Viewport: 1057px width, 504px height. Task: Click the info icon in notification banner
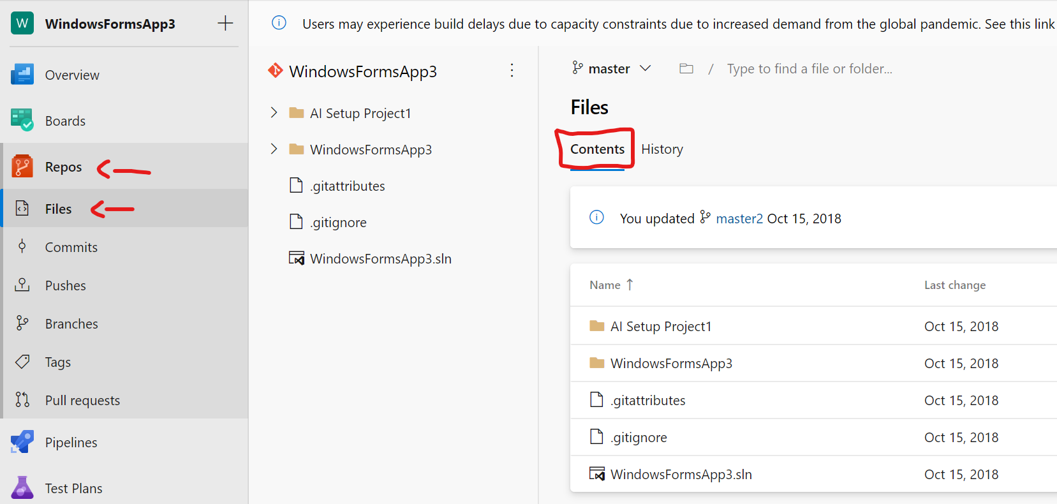279,23
